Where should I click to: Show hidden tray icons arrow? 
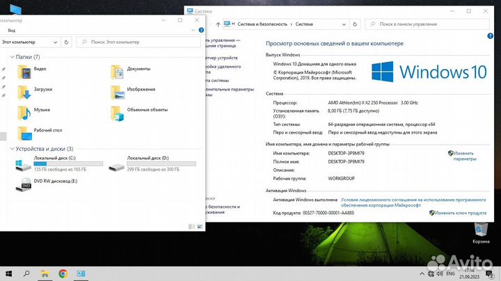[422, 273]
